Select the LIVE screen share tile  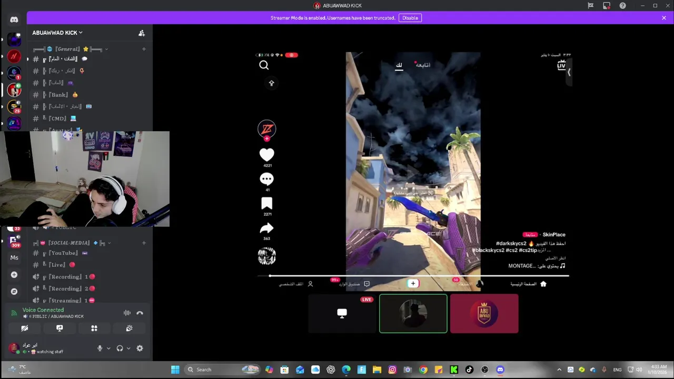(342, 314)
